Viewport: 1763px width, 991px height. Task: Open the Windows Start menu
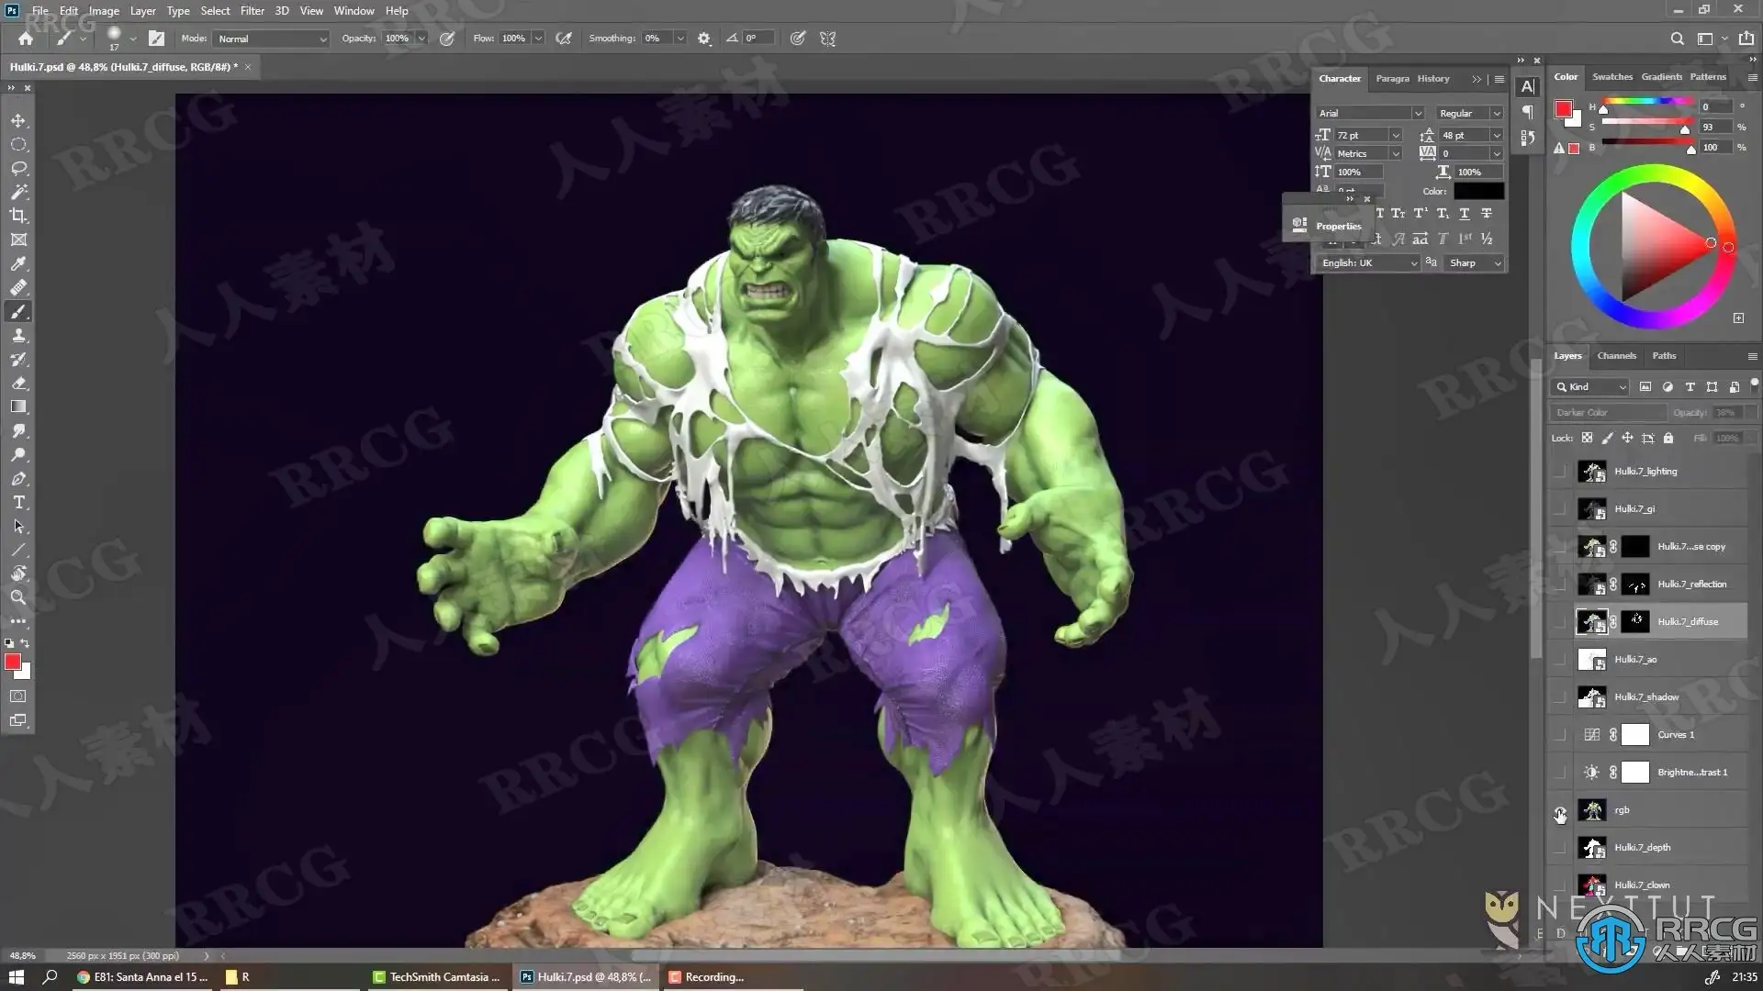16,977
